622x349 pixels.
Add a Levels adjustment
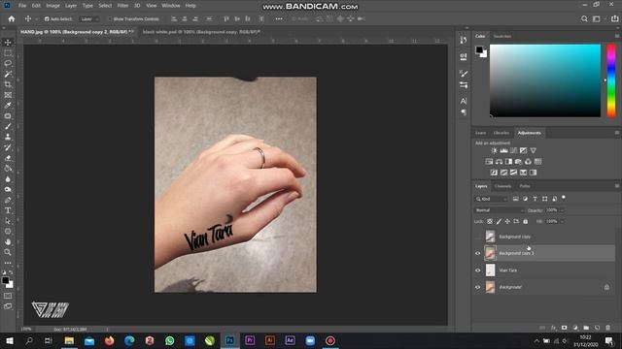[503, 151]
